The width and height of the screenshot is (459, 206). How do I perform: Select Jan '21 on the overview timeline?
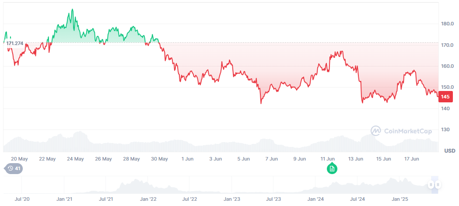click(64, 199)
